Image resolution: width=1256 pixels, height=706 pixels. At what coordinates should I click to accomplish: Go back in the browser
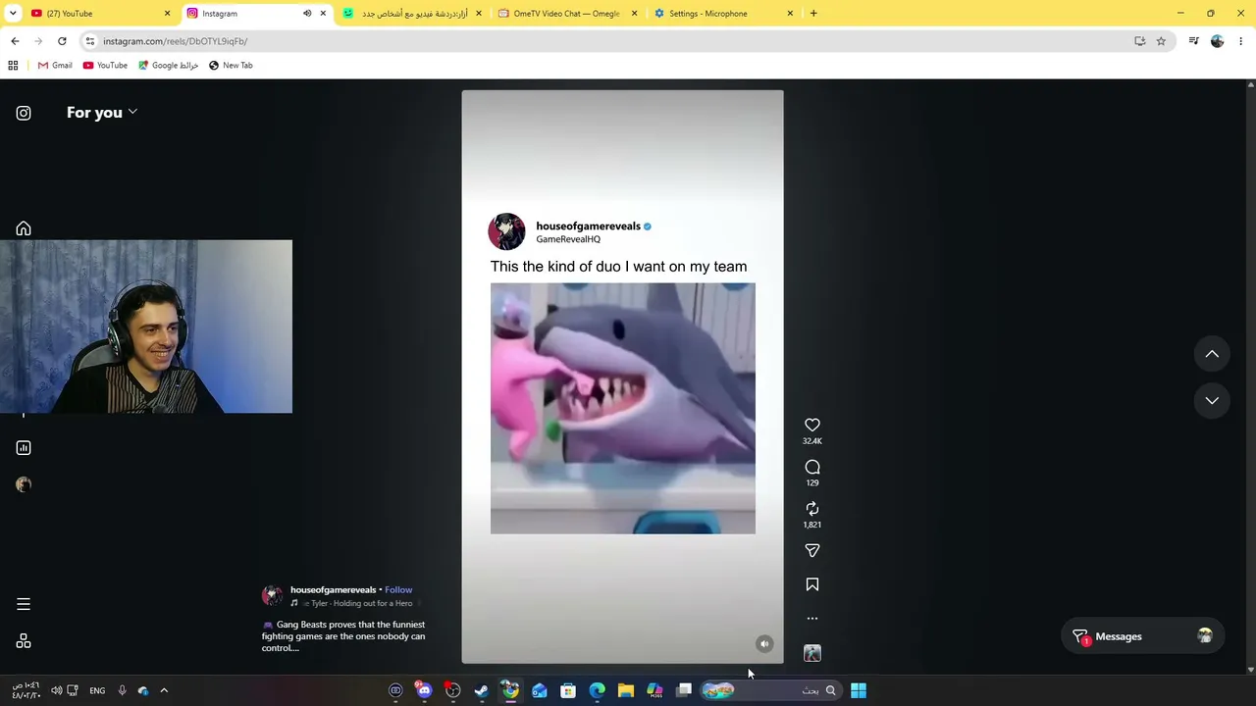click(x=15, y=41)
